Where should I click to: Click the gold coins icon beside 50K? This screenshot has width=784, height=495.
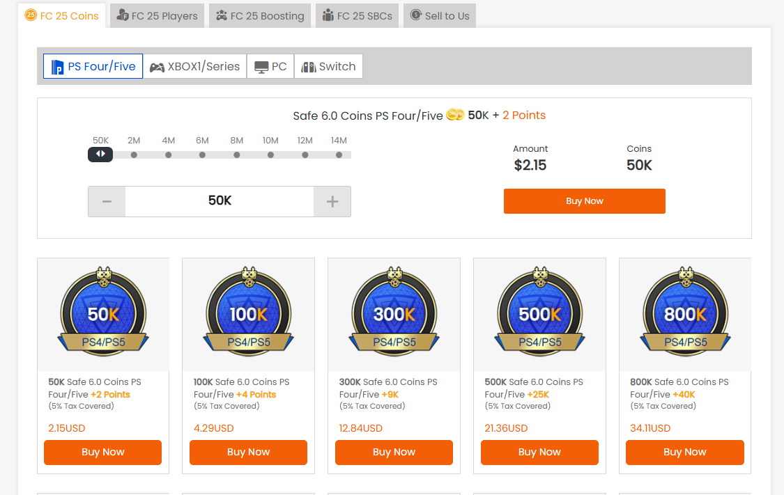455,115
